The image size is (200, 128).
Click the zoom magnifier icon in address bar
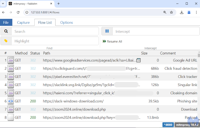[165, 12]
